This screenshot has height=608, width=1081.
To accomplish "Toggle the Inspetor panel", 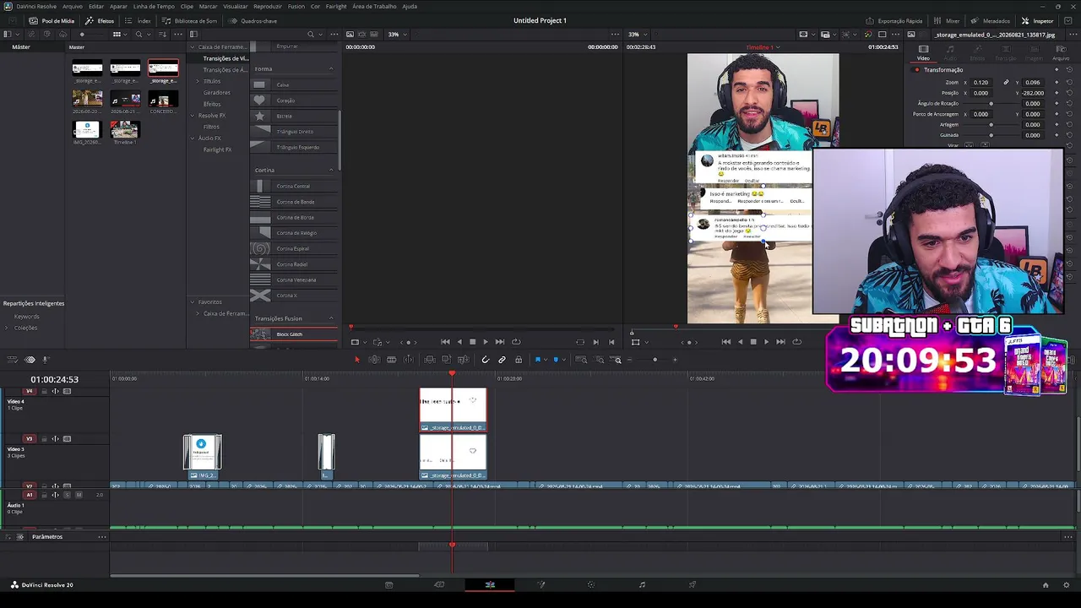I will pos(1038,20).
